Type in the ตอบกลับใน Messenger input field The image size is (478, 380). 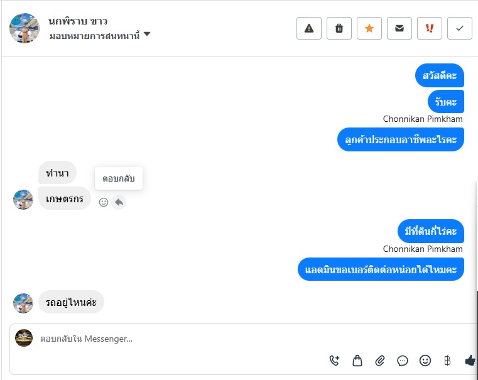click(188, 339)
